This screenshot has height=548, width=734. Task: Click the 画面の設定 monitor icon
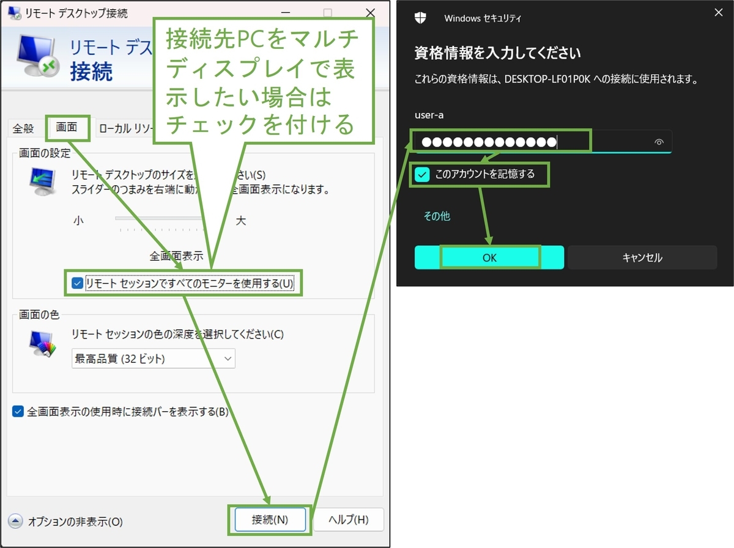coord(43,182)
